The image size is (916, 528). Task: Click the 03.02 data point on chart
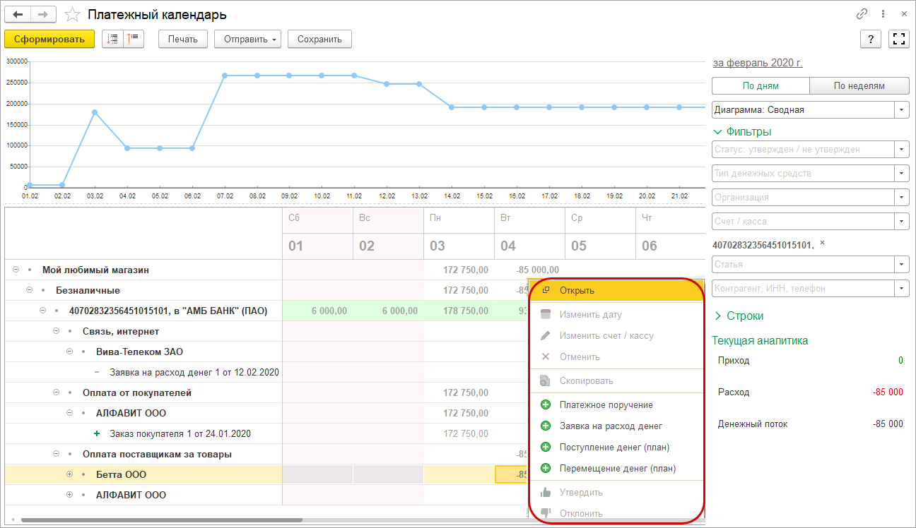95,112
